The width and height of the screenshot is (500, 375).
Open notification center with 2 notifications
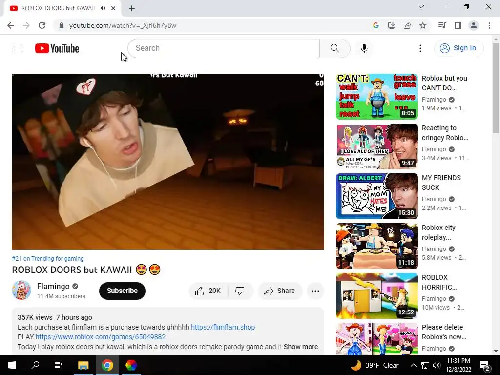tap(485, 366)
